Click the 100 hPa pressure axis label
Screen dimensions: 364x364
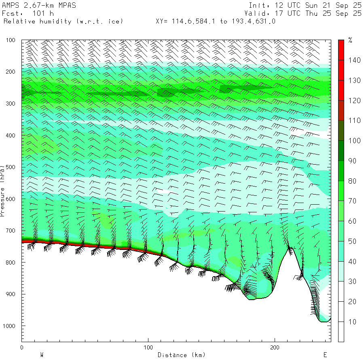11,40
